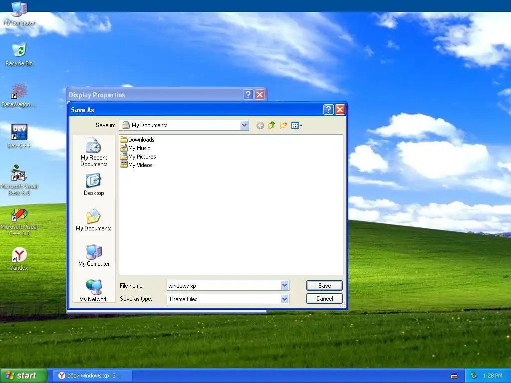Screen dimensions: 511x383
Task: Select the My Videos folder
Action: click(137, 165)
